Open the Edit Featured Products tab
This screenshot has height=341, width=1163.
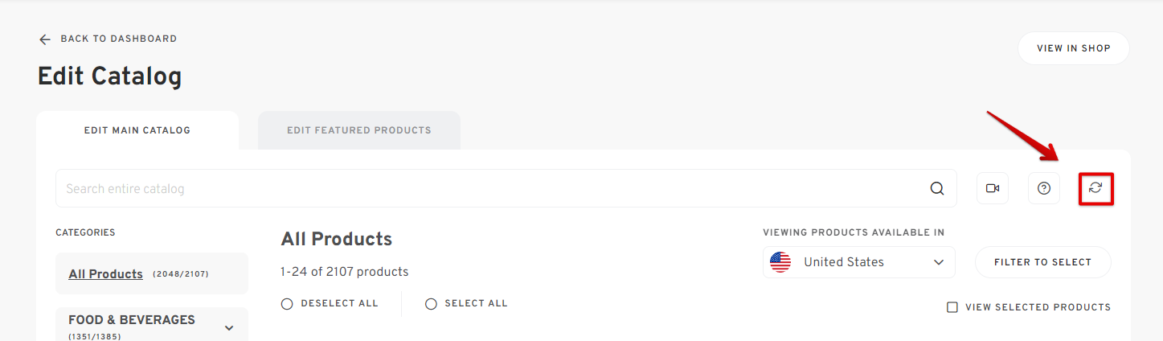click(x=358, y=130)
